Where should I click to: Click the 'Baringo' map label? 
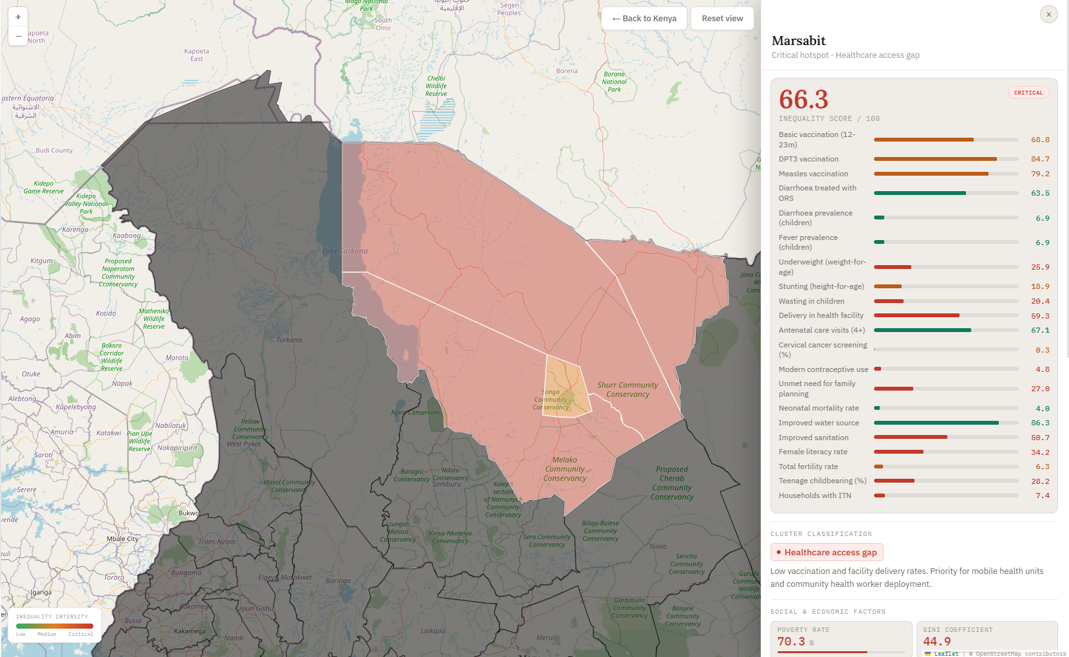pyautogui.click(x=339, y=580)
